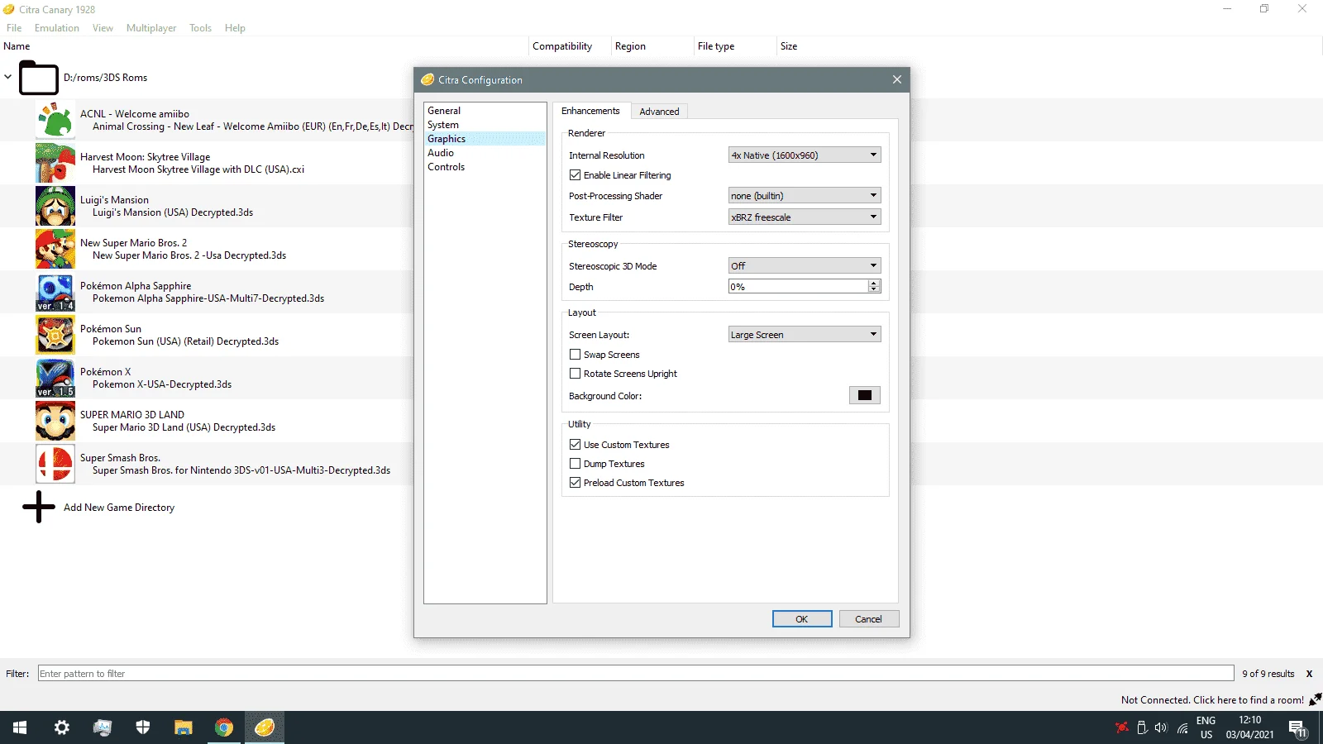Click the Cancel button
Viewport: 1323px width, 744px height.
pos(869,618)
